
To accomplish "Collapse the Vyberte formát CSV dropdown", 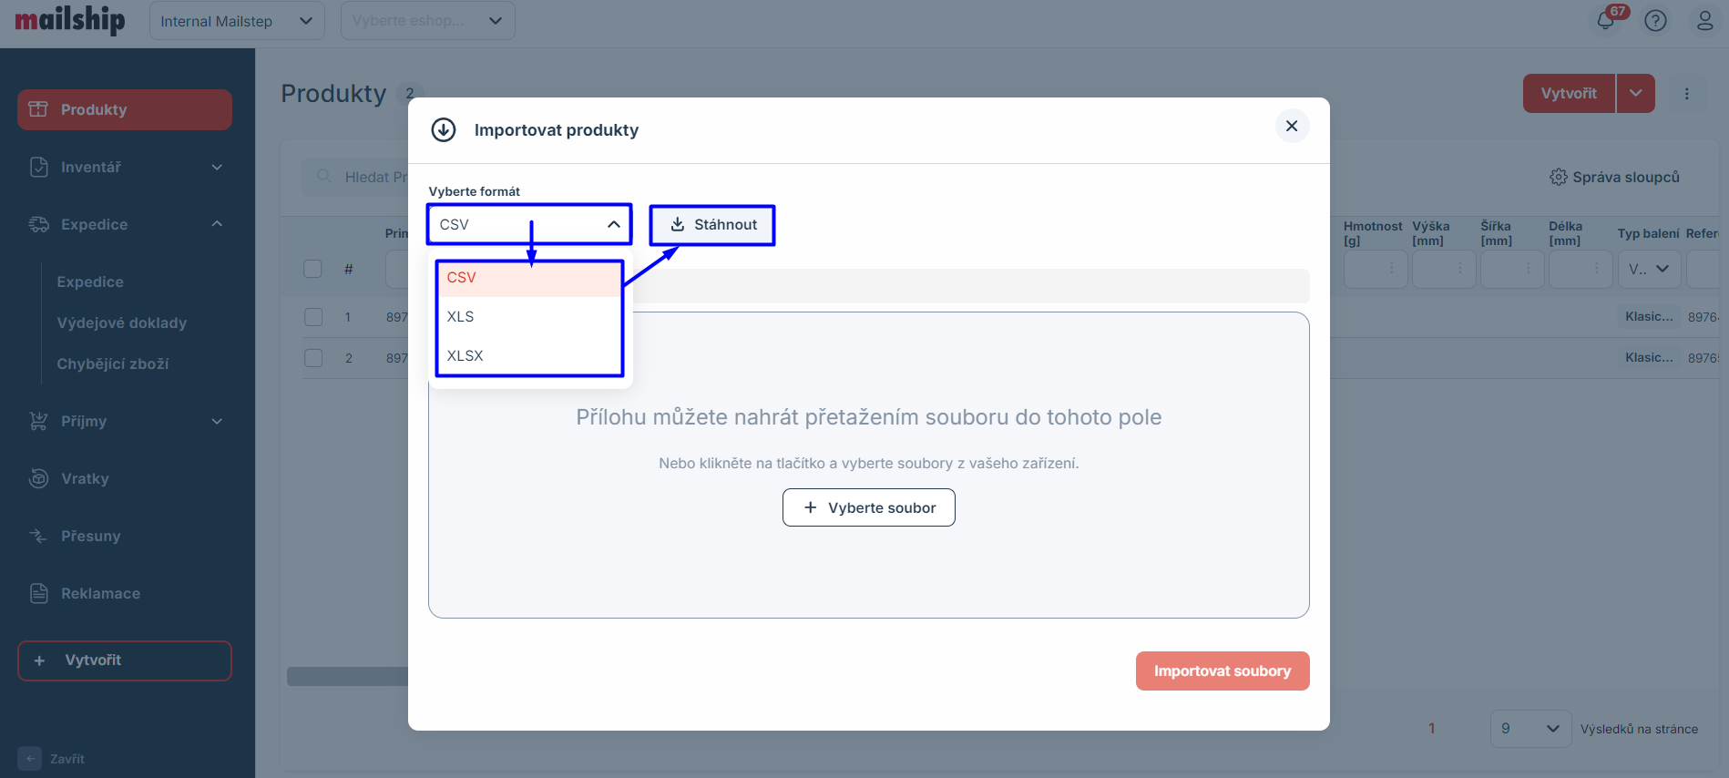I will pos(613,224).
